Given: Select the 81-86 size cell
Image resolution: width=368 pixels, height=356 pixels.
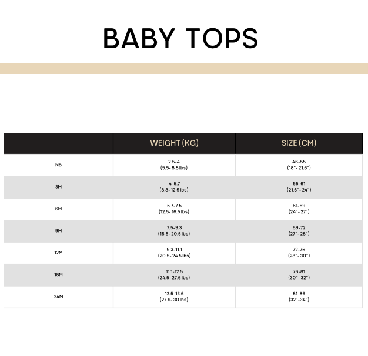Looking at the screenshot, I should pos(299,297).
